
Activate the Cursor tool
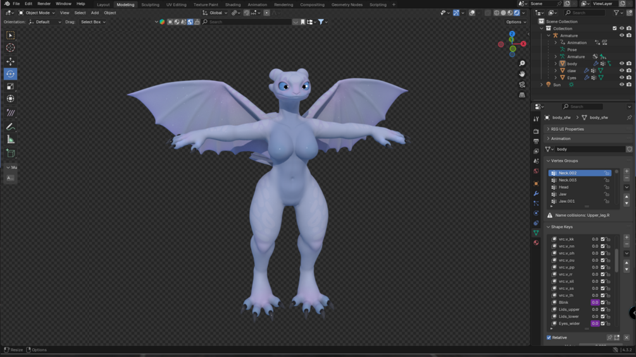(11, 48)
